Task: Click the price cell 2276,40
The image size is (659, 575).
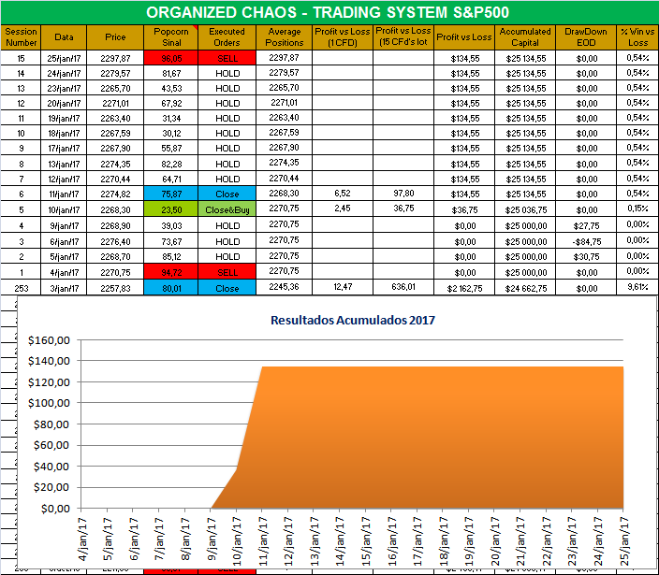Action: coord(115,241)
